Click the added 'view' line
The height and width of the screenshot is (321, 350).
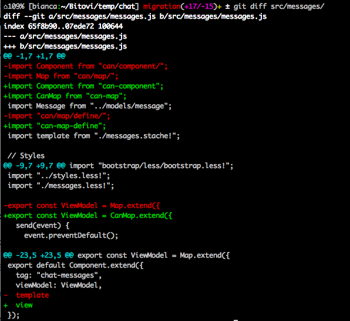point(18,305)
